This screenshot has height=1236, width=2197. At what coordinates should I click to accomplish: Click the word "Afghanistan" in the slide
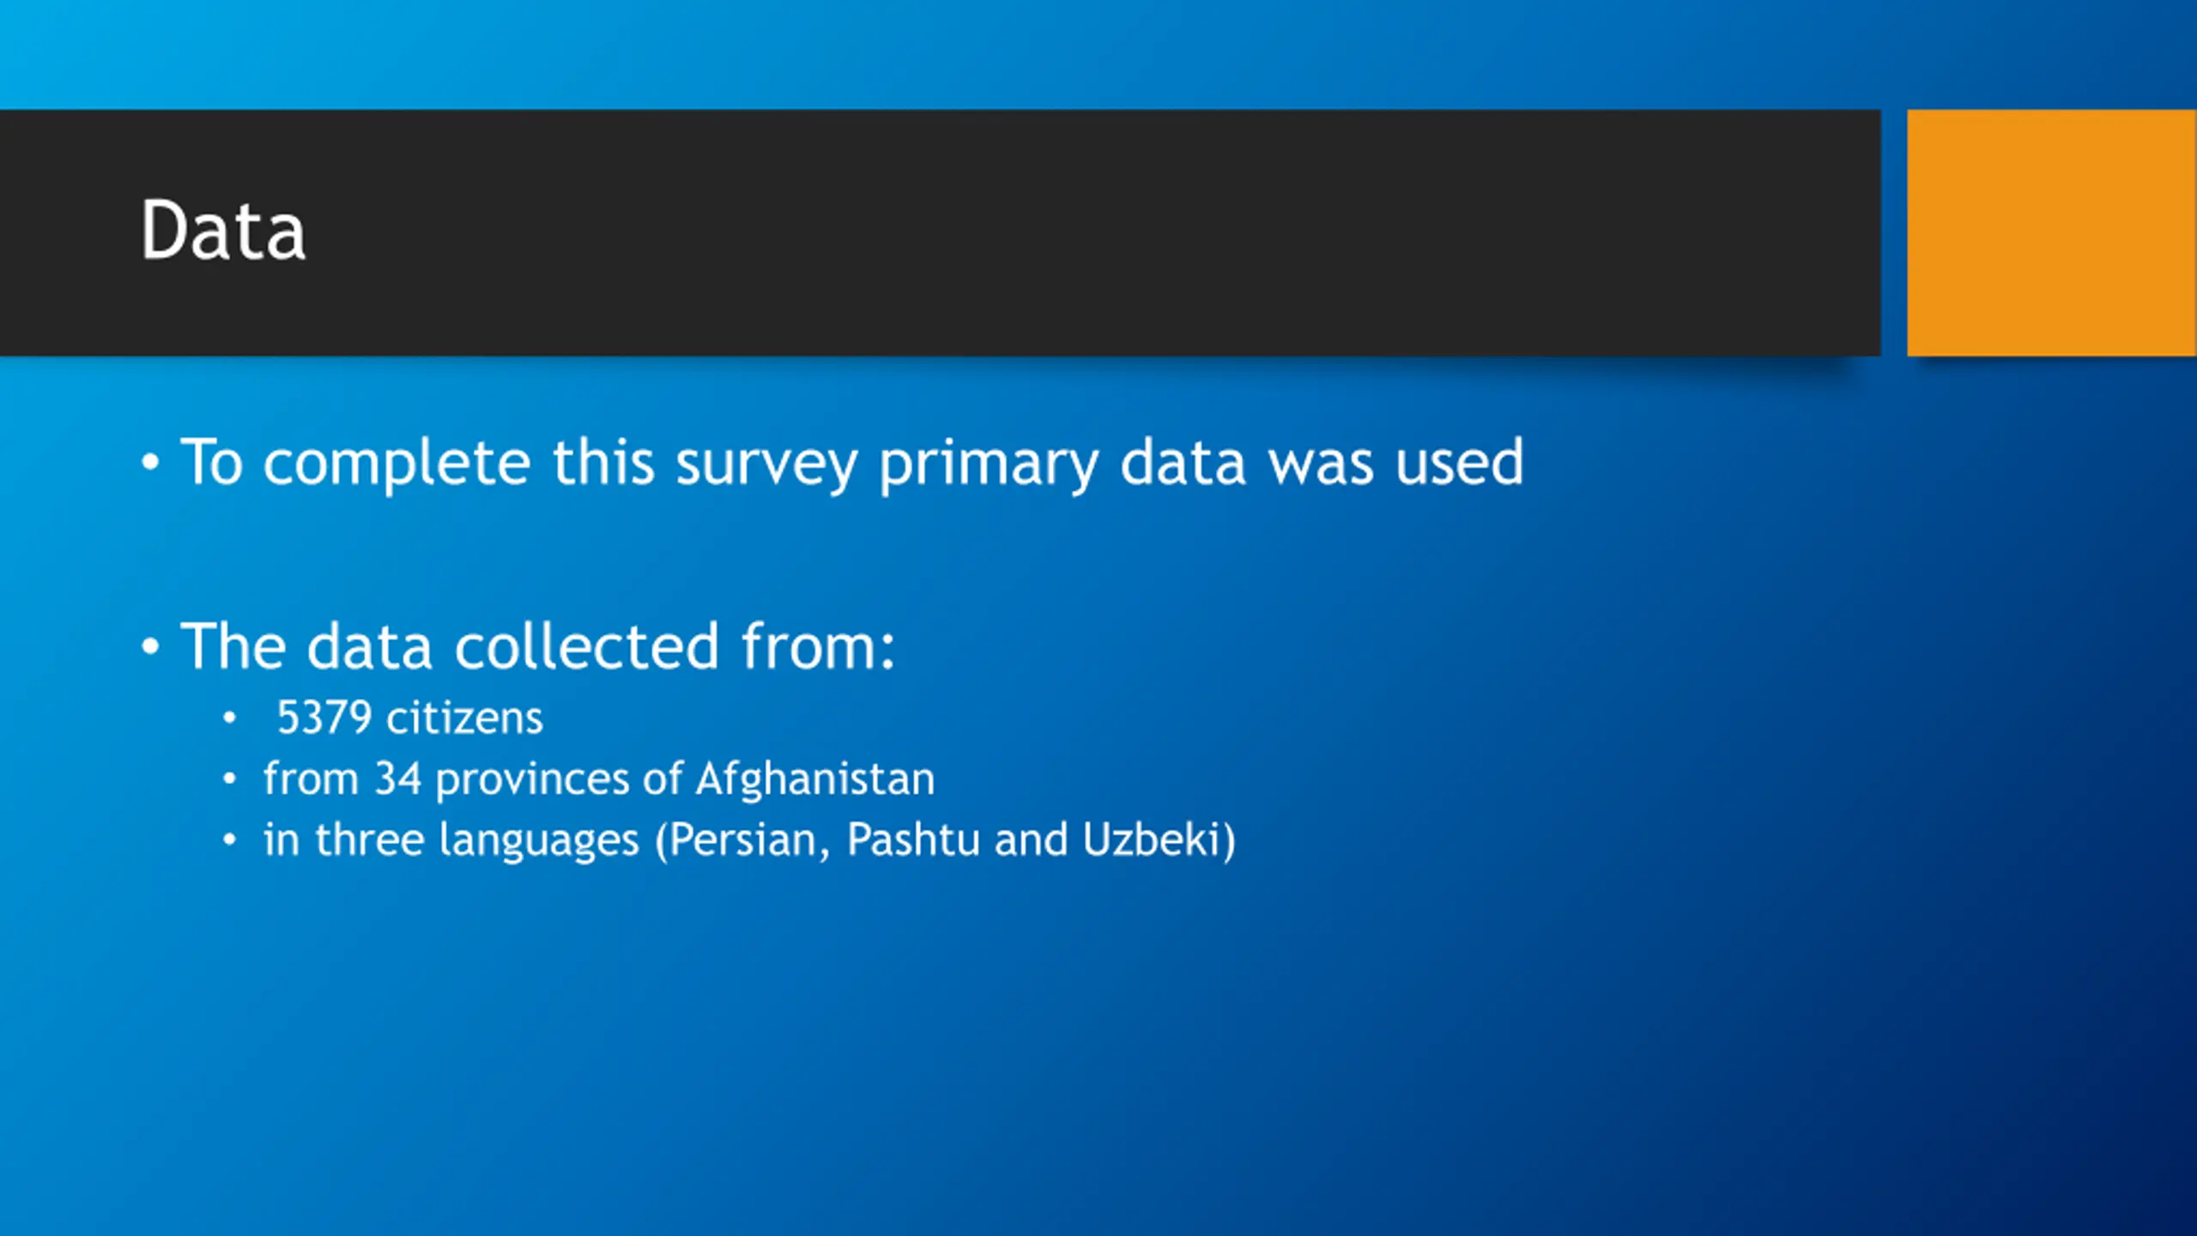815,780
